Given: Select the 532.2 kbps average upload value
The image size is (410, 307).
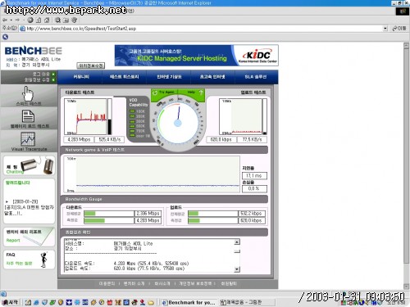Looking at the screenshot, I should [x=251, y=214].
